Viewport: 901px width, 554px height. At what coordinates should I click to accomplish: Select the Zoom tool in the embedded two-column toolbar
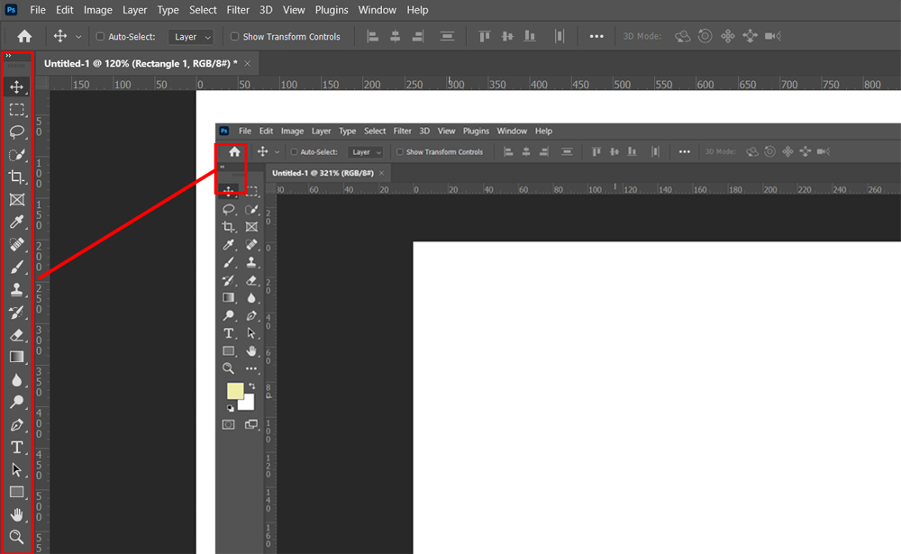(228, 368)
